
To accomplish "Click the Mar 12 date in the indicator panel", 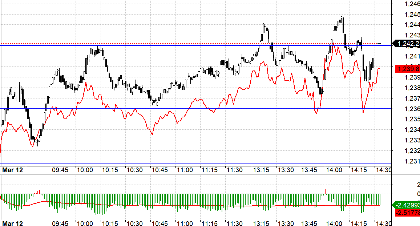I will 12,223.
